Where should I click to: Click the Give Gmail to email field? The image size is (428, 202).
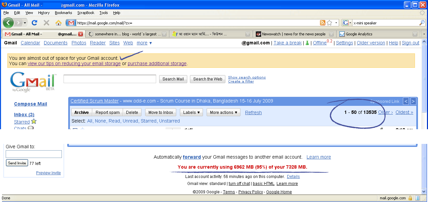(34, 154)
